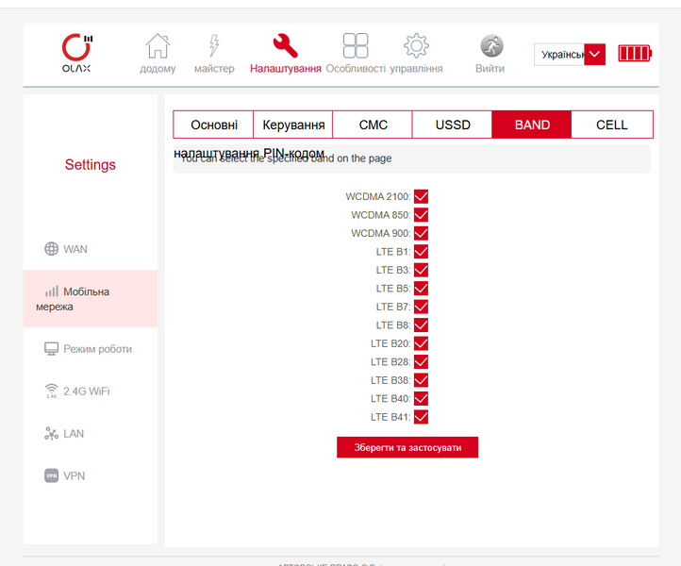Uncheck the LTE B8 checkbox
Screen dimensions: 681x566
(421, 325)
